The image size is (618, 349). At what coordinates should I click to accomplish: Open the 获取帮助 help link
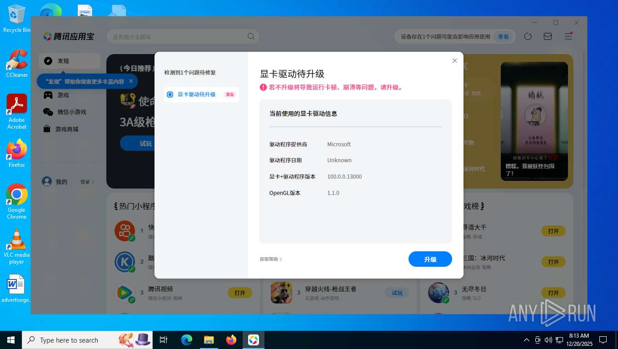coord(271,259)
